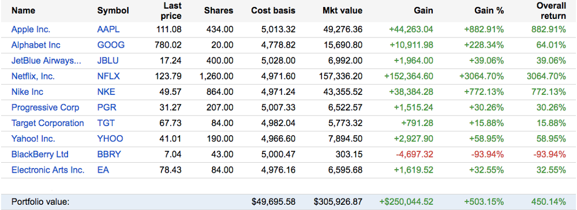Sort by the Name column header
The width and height of the screenshot is (577, 210).
(23, 11)
